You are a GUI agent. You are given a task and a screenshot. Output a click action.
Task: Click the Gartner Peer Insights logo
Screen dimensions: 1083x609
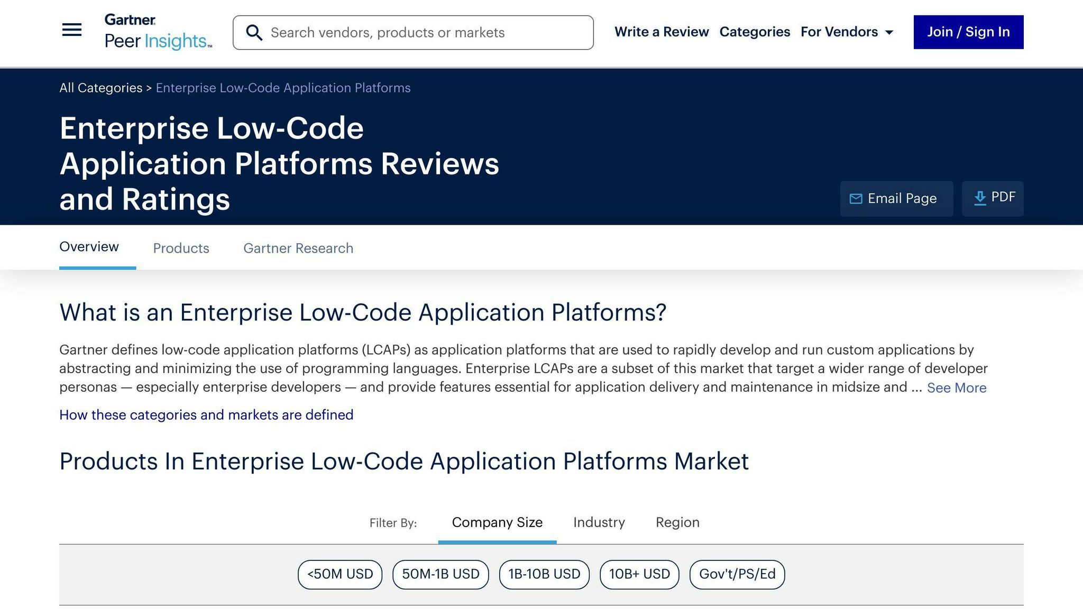(158, 32)
